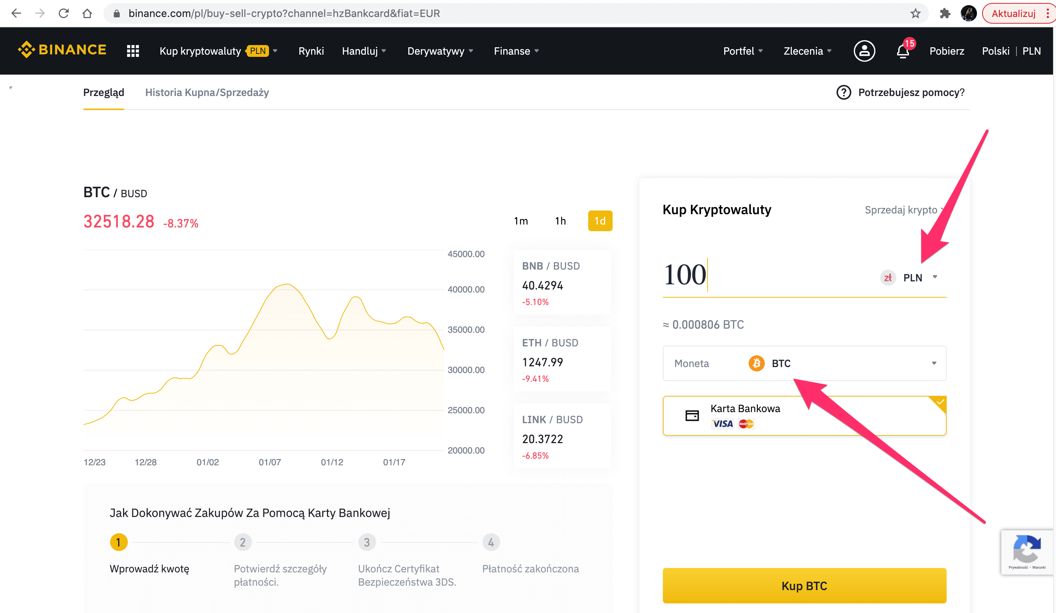Change the display currency via PLN in header
Image resolution: width=1056 pixels, height=613 pixels.
(1031, 51)
